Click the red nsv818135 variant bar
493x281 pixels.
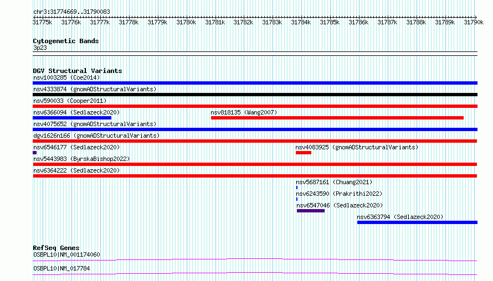(337, 118)
